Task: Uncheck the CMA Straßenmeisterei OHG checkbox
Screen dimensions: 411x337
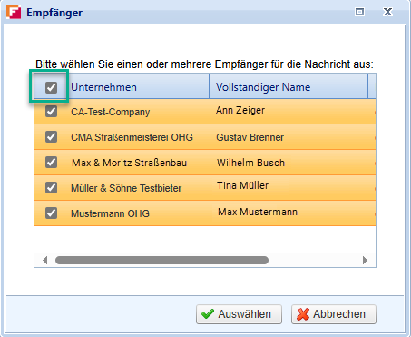Action: tap(51, 137)
